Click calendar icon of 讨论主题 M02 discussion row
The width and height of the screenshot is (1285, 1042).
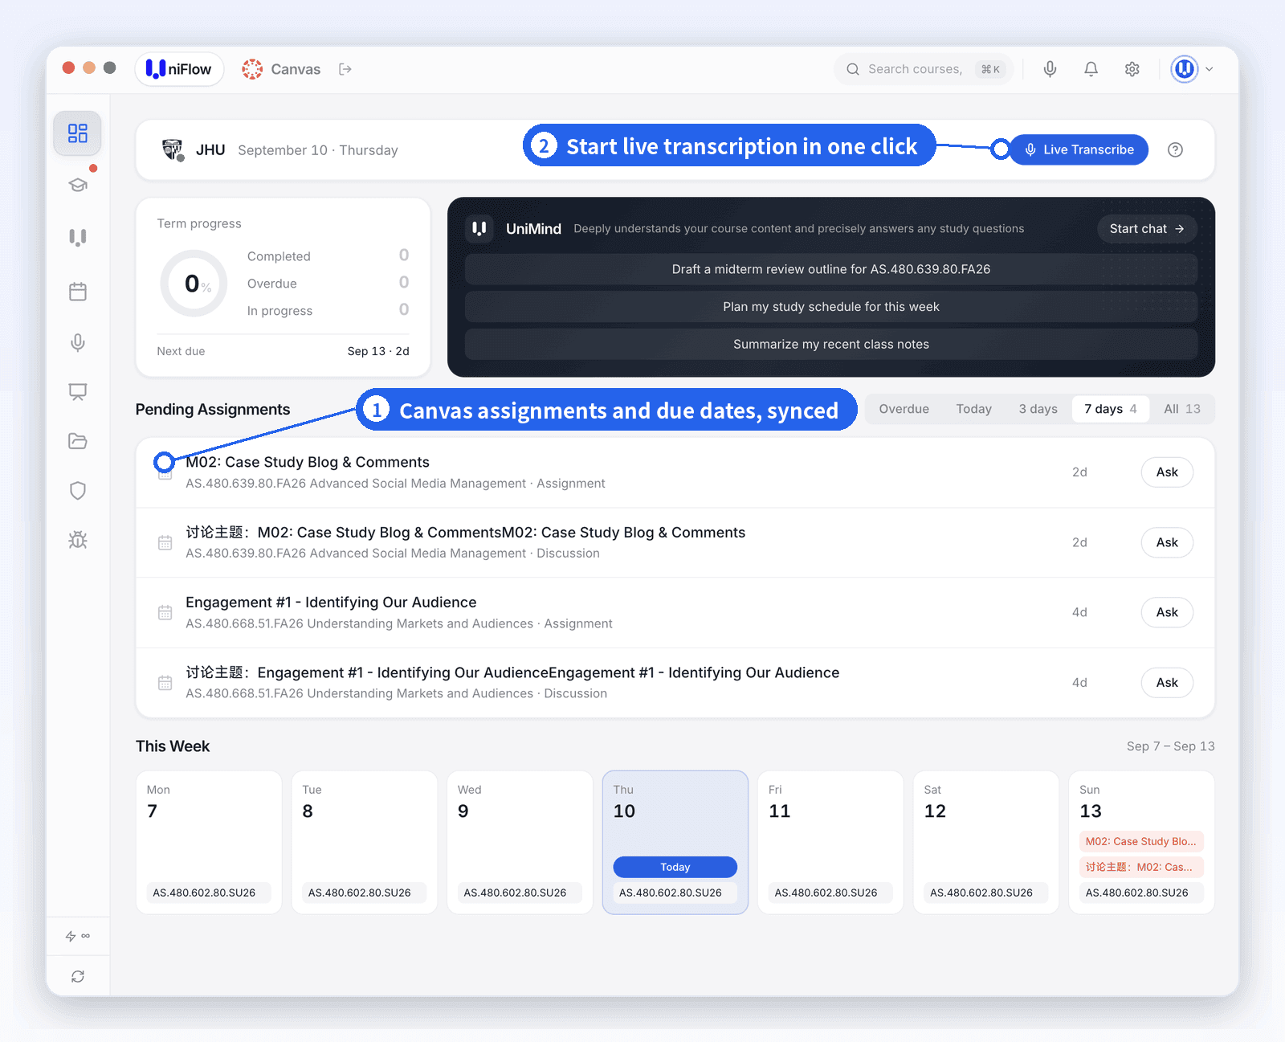165,542
